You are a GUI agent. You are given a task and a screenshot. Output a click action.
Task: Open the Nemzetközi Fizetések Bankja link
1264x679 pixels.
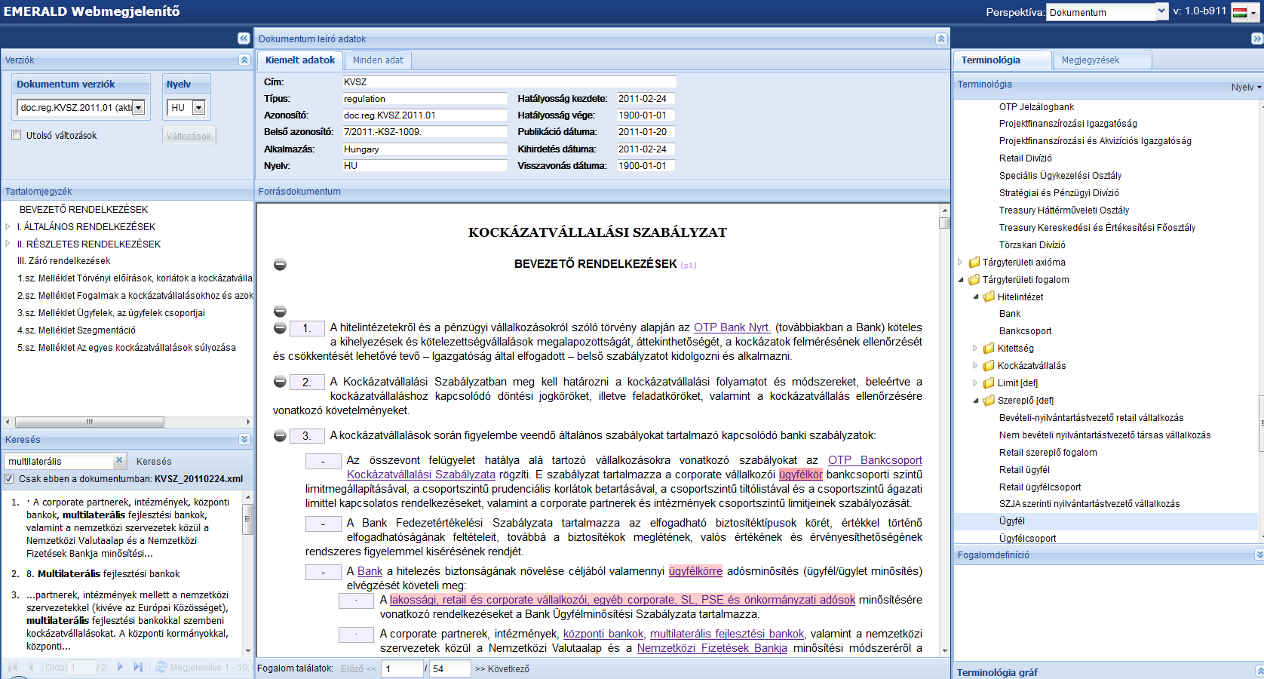point(712,648)
